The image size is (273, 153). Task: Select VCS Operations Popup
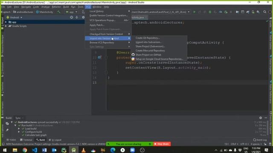108,20
